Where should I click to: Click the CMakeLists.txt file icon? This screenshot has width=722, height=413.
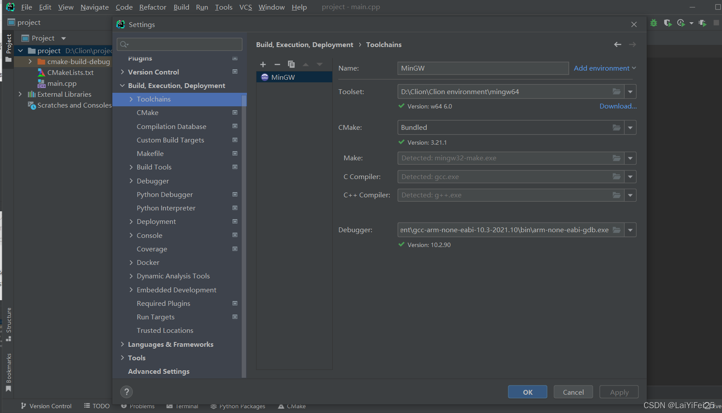pos(41,72)
